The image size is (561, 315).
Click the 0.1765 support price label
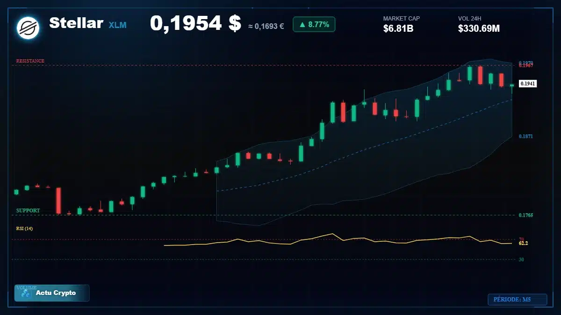point(526,215)
